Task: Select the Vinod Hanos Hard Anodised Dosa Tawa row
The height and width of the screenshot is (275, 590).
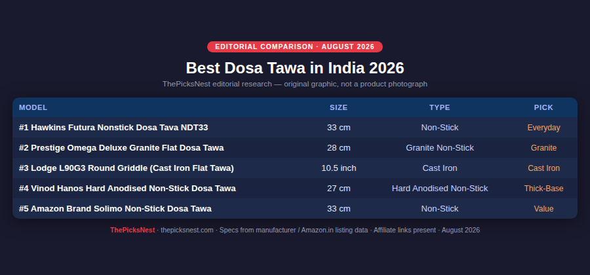Action: pos(295,188)
